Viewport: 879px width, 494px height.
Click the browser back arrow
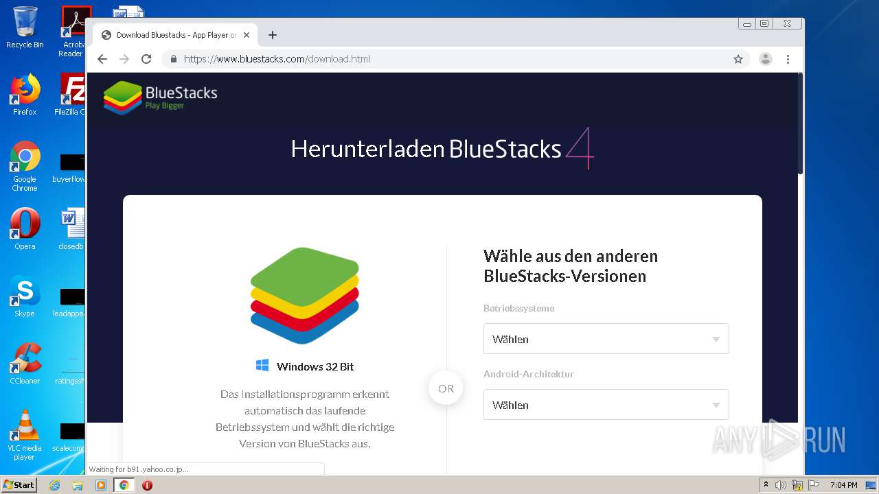pyautogui.click(x=102, y=59)
